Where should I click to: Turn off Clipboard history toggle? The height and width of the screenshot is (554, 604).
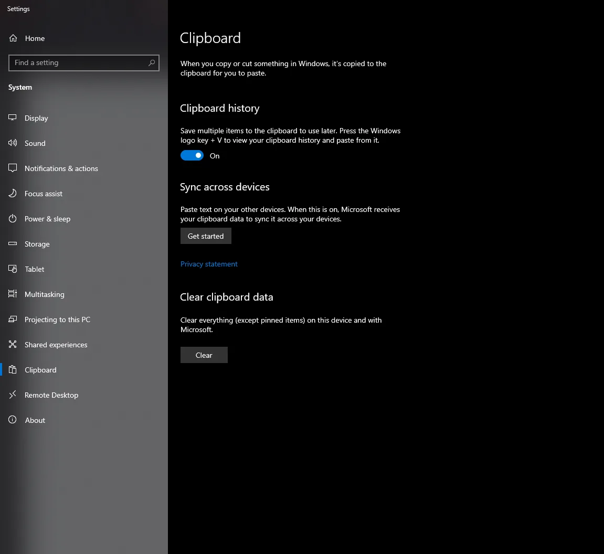(192, 155)
